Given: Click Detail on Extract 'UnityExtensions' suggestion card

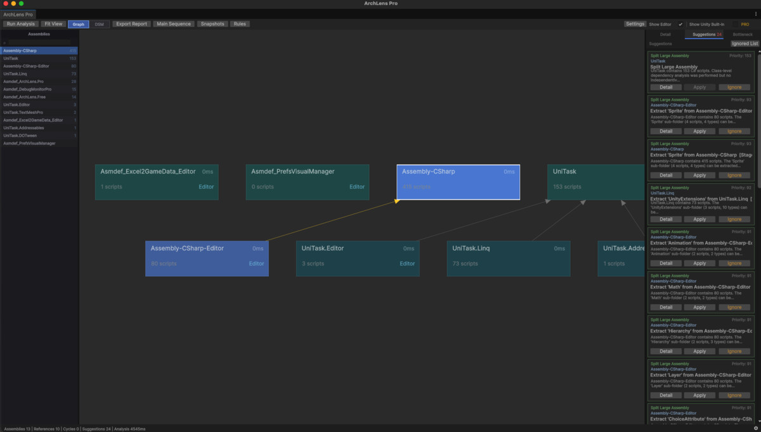Looking at the screenshot, I should (x=666, y=219).
